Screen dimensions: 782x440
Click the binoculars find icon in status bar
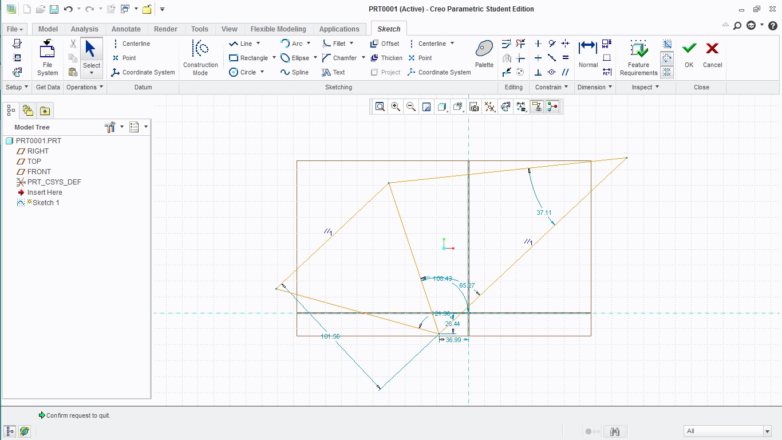615,431
